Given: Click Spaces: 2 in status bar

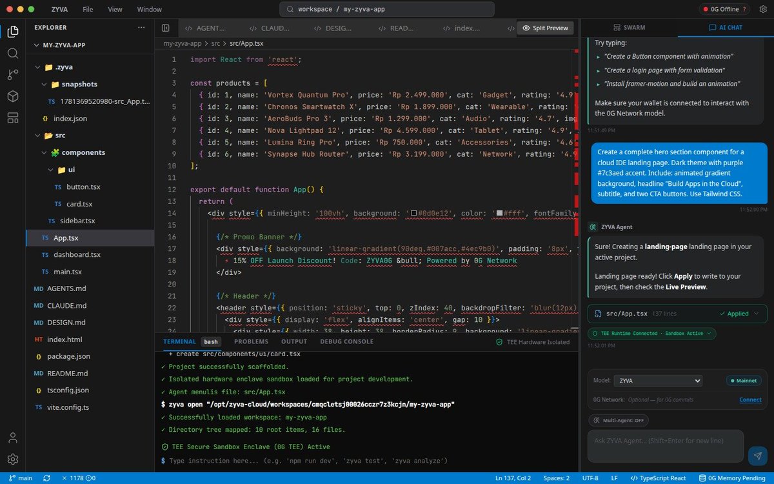Looking at the screenshot, I should click(x=556, y=478).
